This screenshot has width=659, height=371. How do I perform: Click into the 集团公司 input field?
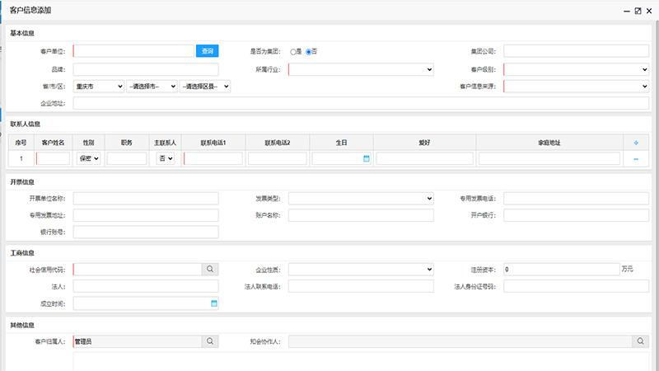576,51
